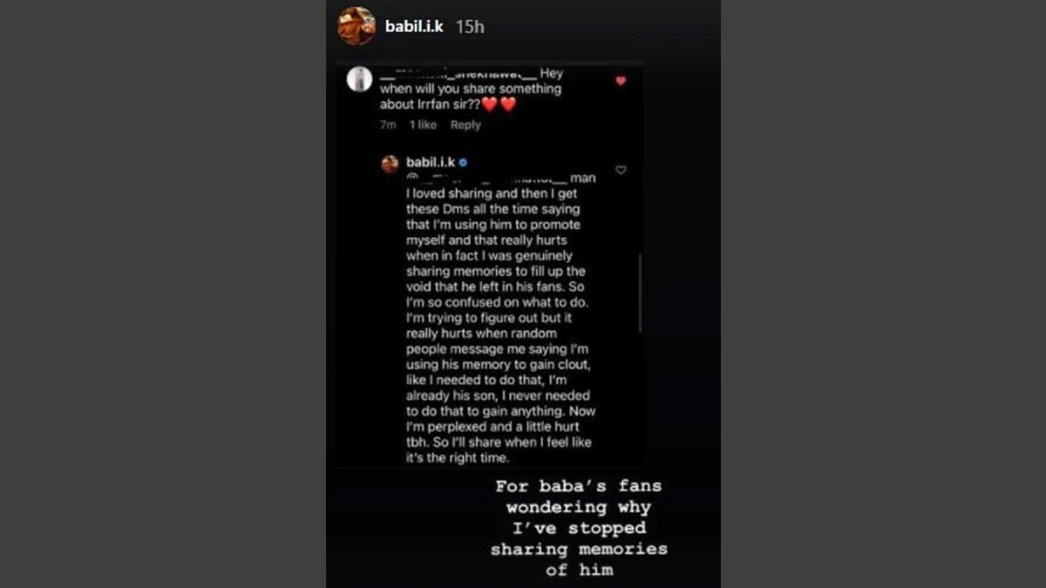
Task: Unlike the comment with the red heart
Action: 621,80
